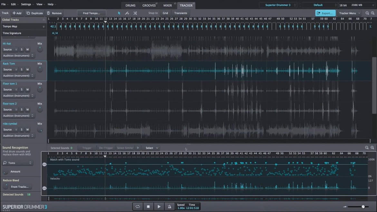The image size is (377, 212).
Task: Zoom in the sound recognition view
Action: point(372,148)
